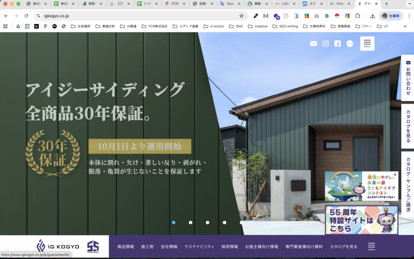Viewport: 414px width, 259px height.
Task: Open the Facebook icon in the header
Action: click(337, 43)
